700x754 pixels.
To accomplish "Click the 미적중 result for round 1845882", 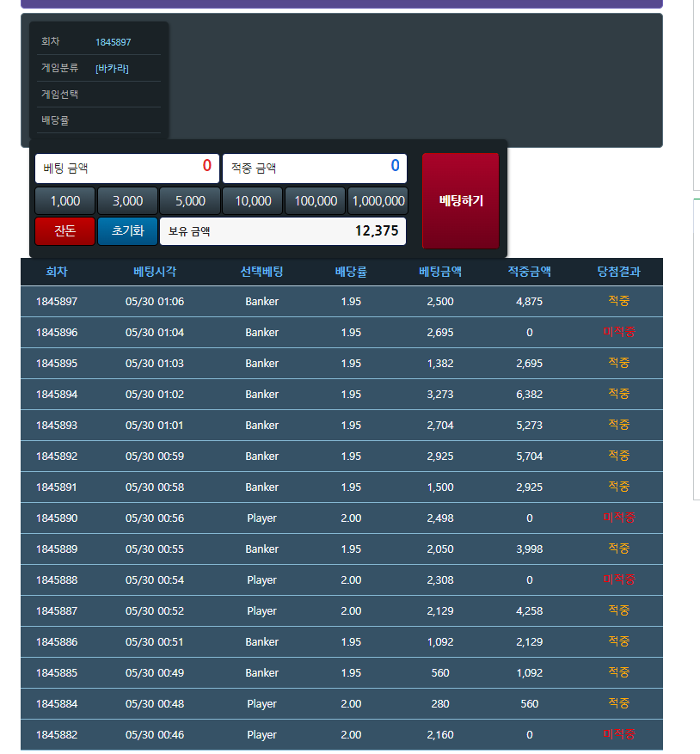I will pos(618,734).
